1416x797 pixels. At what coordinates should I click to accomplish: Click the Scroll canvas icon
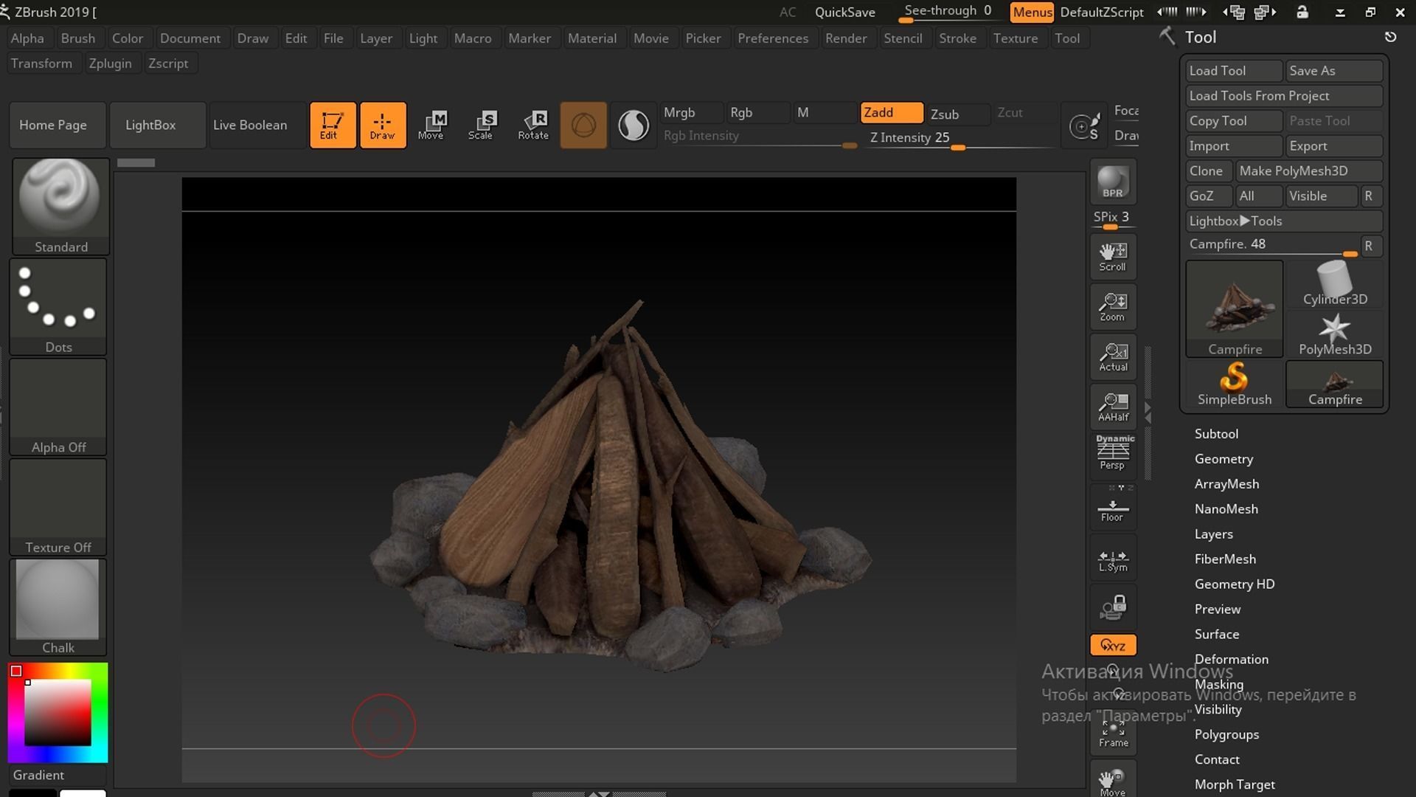tap(1113, 256)
